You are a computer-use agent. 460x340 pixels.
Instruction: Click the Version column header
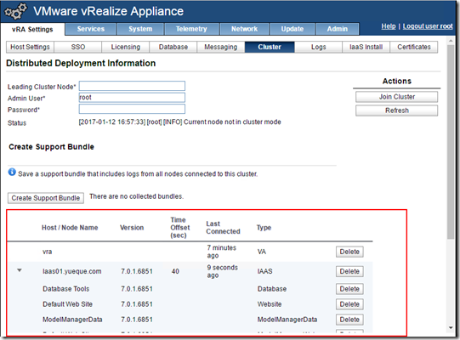pyautogui.click(x=132, y=228)
